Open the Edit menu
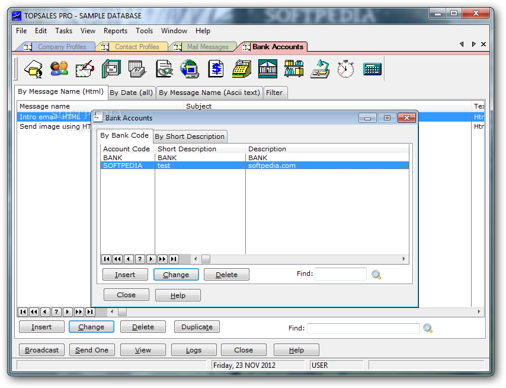This screenshot has height=388, width=506. coord(41,31)
